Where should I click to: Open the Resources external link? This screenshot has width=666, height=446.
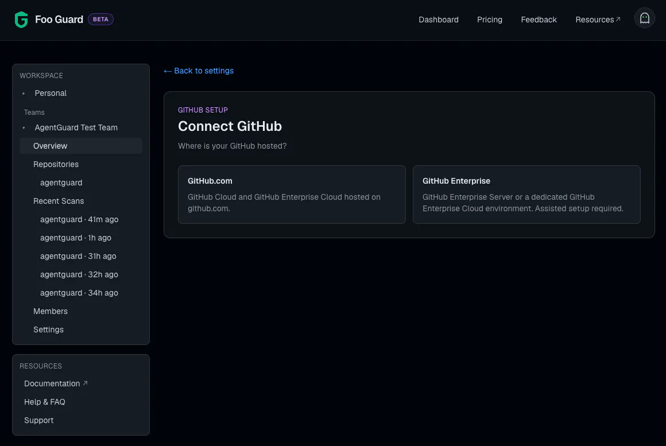coord(598,20)
